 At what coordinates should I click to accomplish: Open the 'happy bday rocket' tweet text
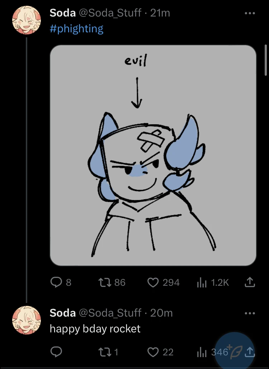[95, 329]
